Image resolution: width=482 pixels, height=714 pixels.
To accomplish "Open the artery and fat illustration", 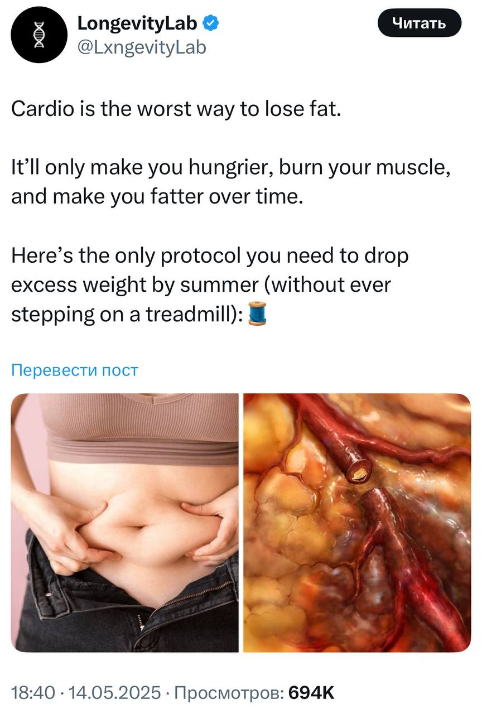I will click(x=357, y=523).
